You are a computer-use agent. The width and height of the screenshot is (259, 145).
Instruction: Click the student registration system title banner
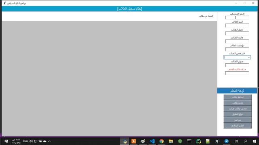[x=129, y=9]
